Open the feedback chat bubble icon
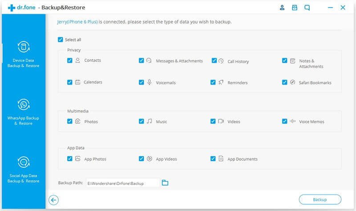The image size is (356, 211). coord(307,8)
